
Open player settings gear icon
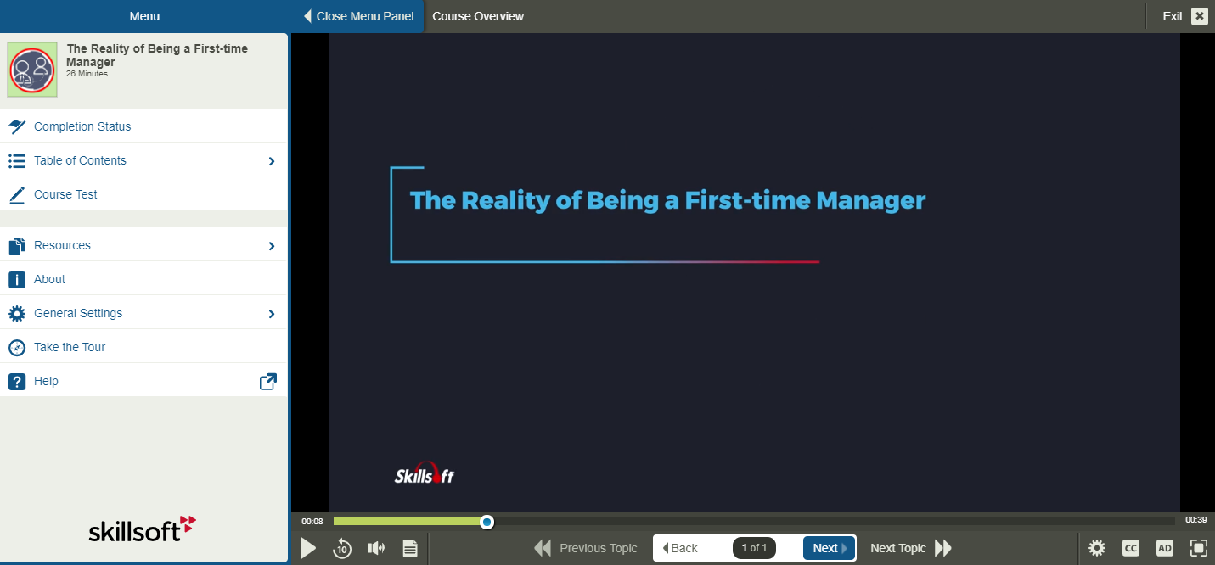[1097, 548]
